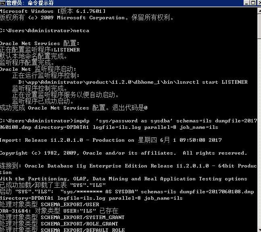This screenshot has height=232, width=261.
Task: Click the 'lsnrctl start LISTENER' path line
Action: tap(133, 82)
